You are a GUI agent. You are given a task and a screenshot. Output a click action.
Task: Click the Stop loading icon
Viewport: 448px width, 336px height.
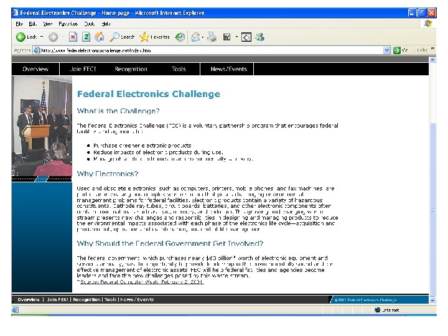point(73,37)
